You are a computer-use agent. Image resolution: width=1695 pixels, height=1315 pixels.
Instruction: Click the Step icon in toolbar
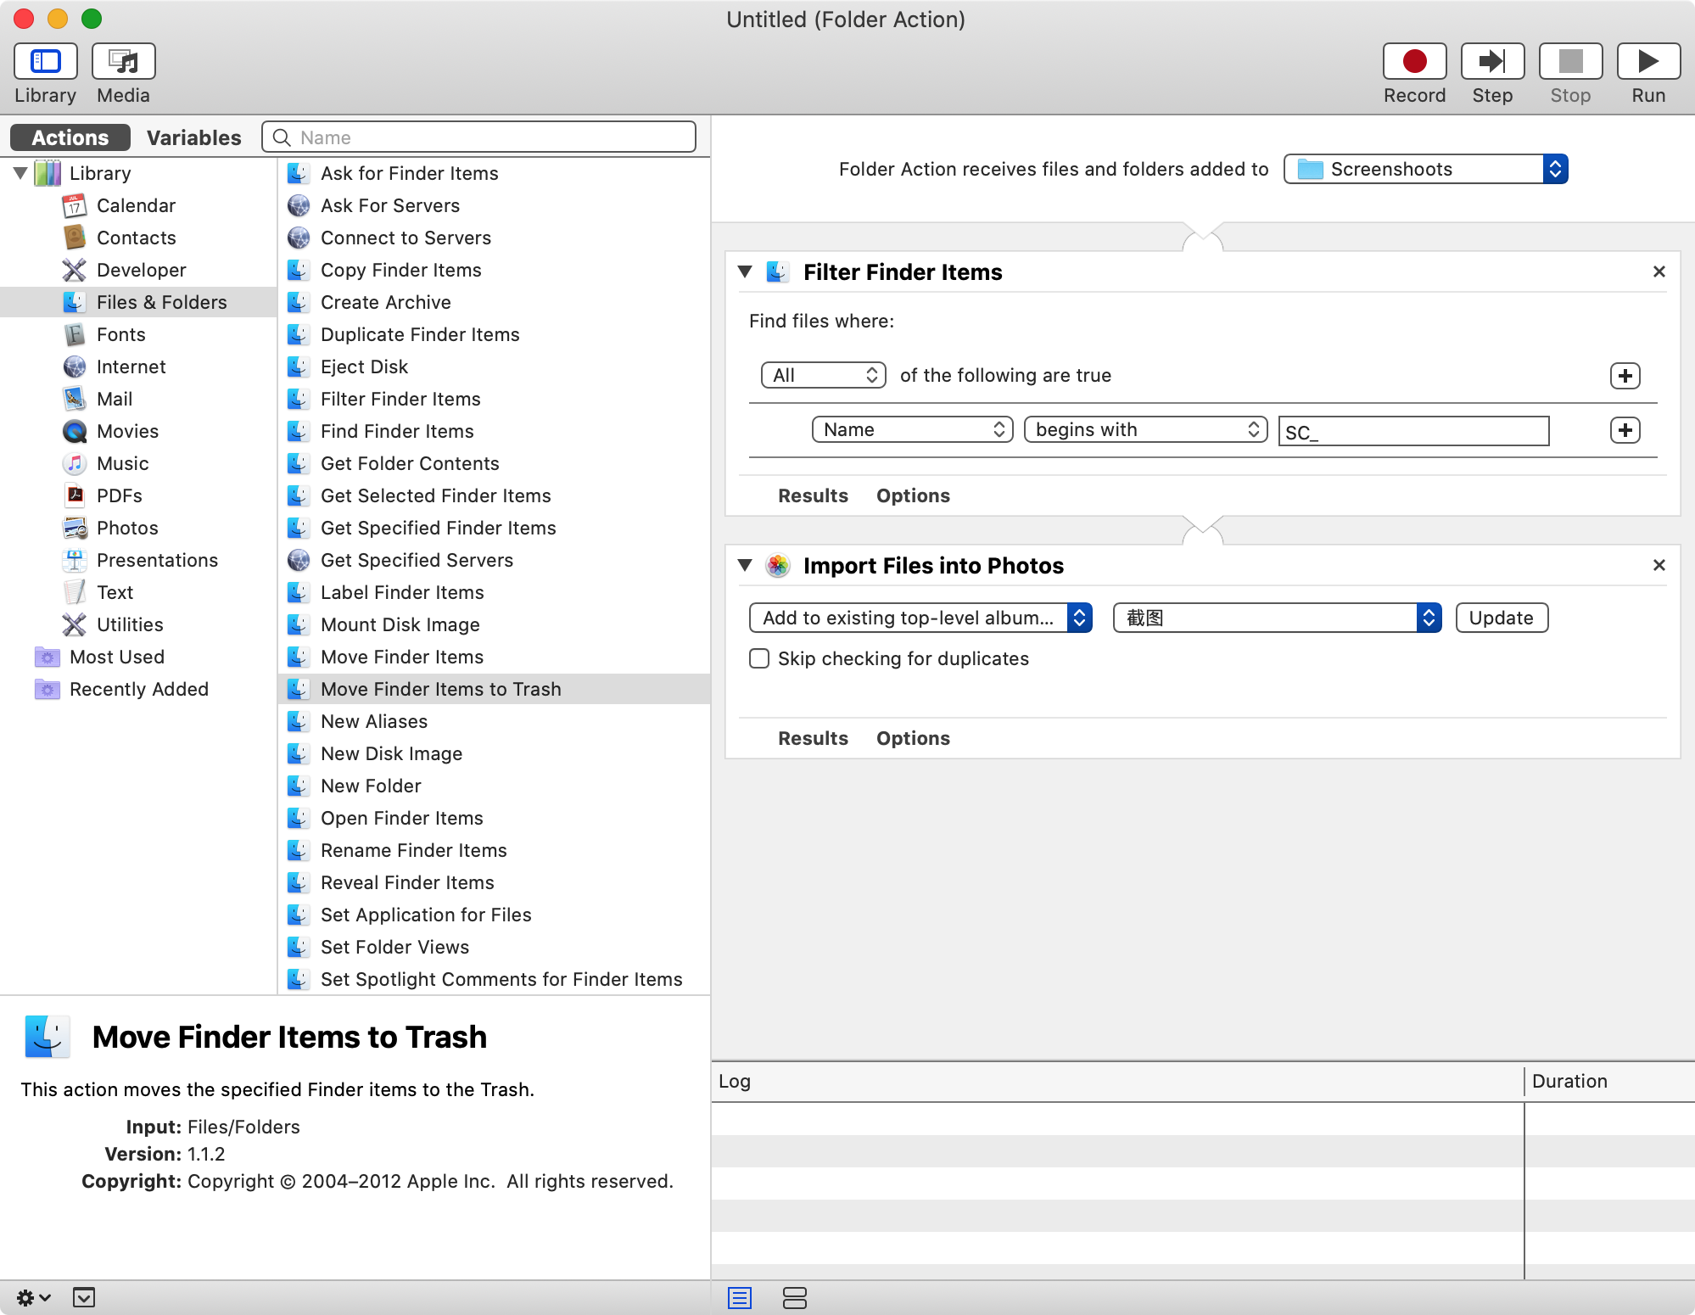tap(1492, 62)
